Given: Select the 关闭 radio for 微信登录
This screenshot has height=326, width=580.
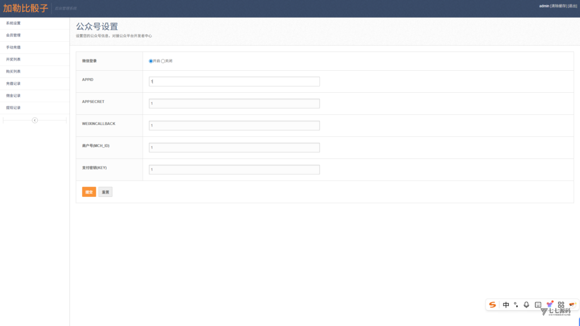Looking at the screenshot, I should point(163,61).
